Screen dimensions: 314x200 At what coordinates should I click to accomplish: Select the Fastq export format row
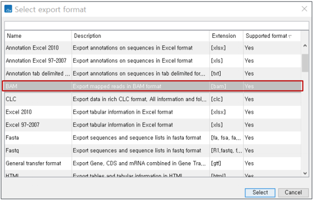pyautogui.click(x=38, y=150)
